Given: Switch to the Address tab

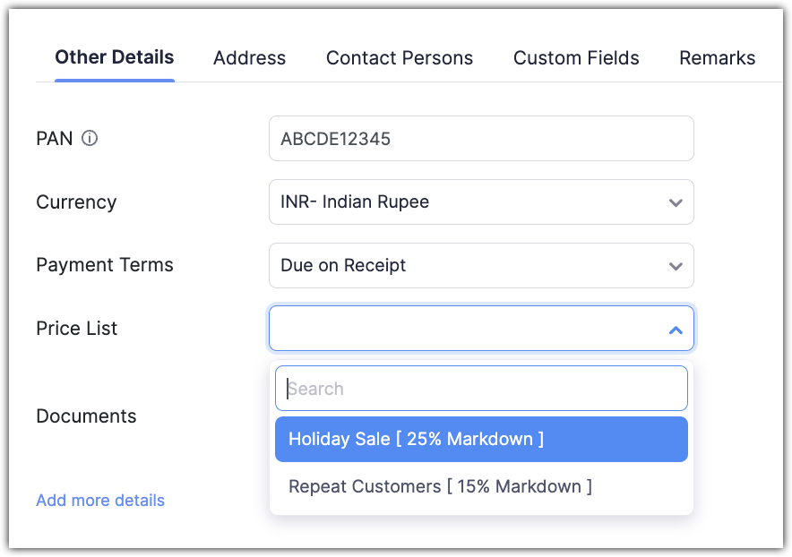Looking at the screenshot, I should (x=249, y=59).
